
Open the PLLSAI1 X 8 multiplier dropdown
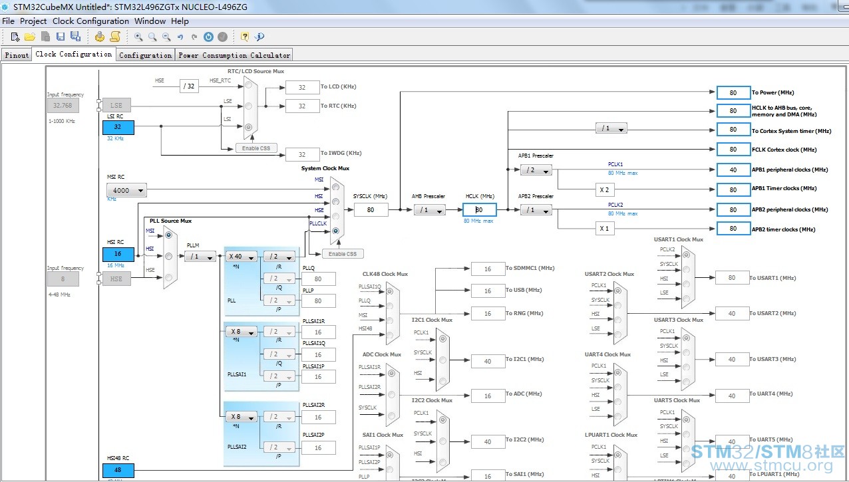point(242,331)
